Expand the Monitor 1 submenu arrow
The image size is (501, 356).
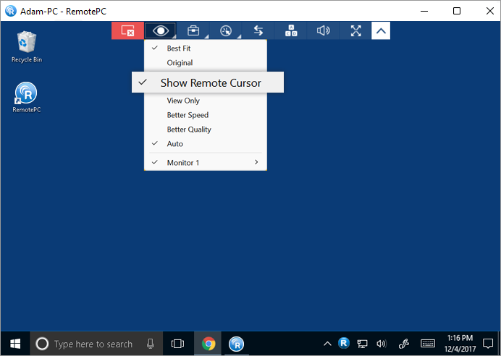256,163
